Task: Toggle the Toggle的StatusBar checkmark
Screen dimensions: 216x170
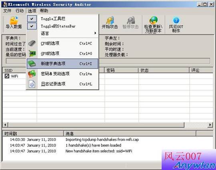Action: point(32,26)
